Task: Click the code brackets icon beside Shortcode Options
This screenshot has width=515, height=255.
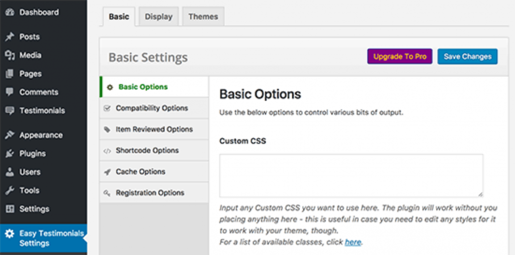Action: click(107, 151)
